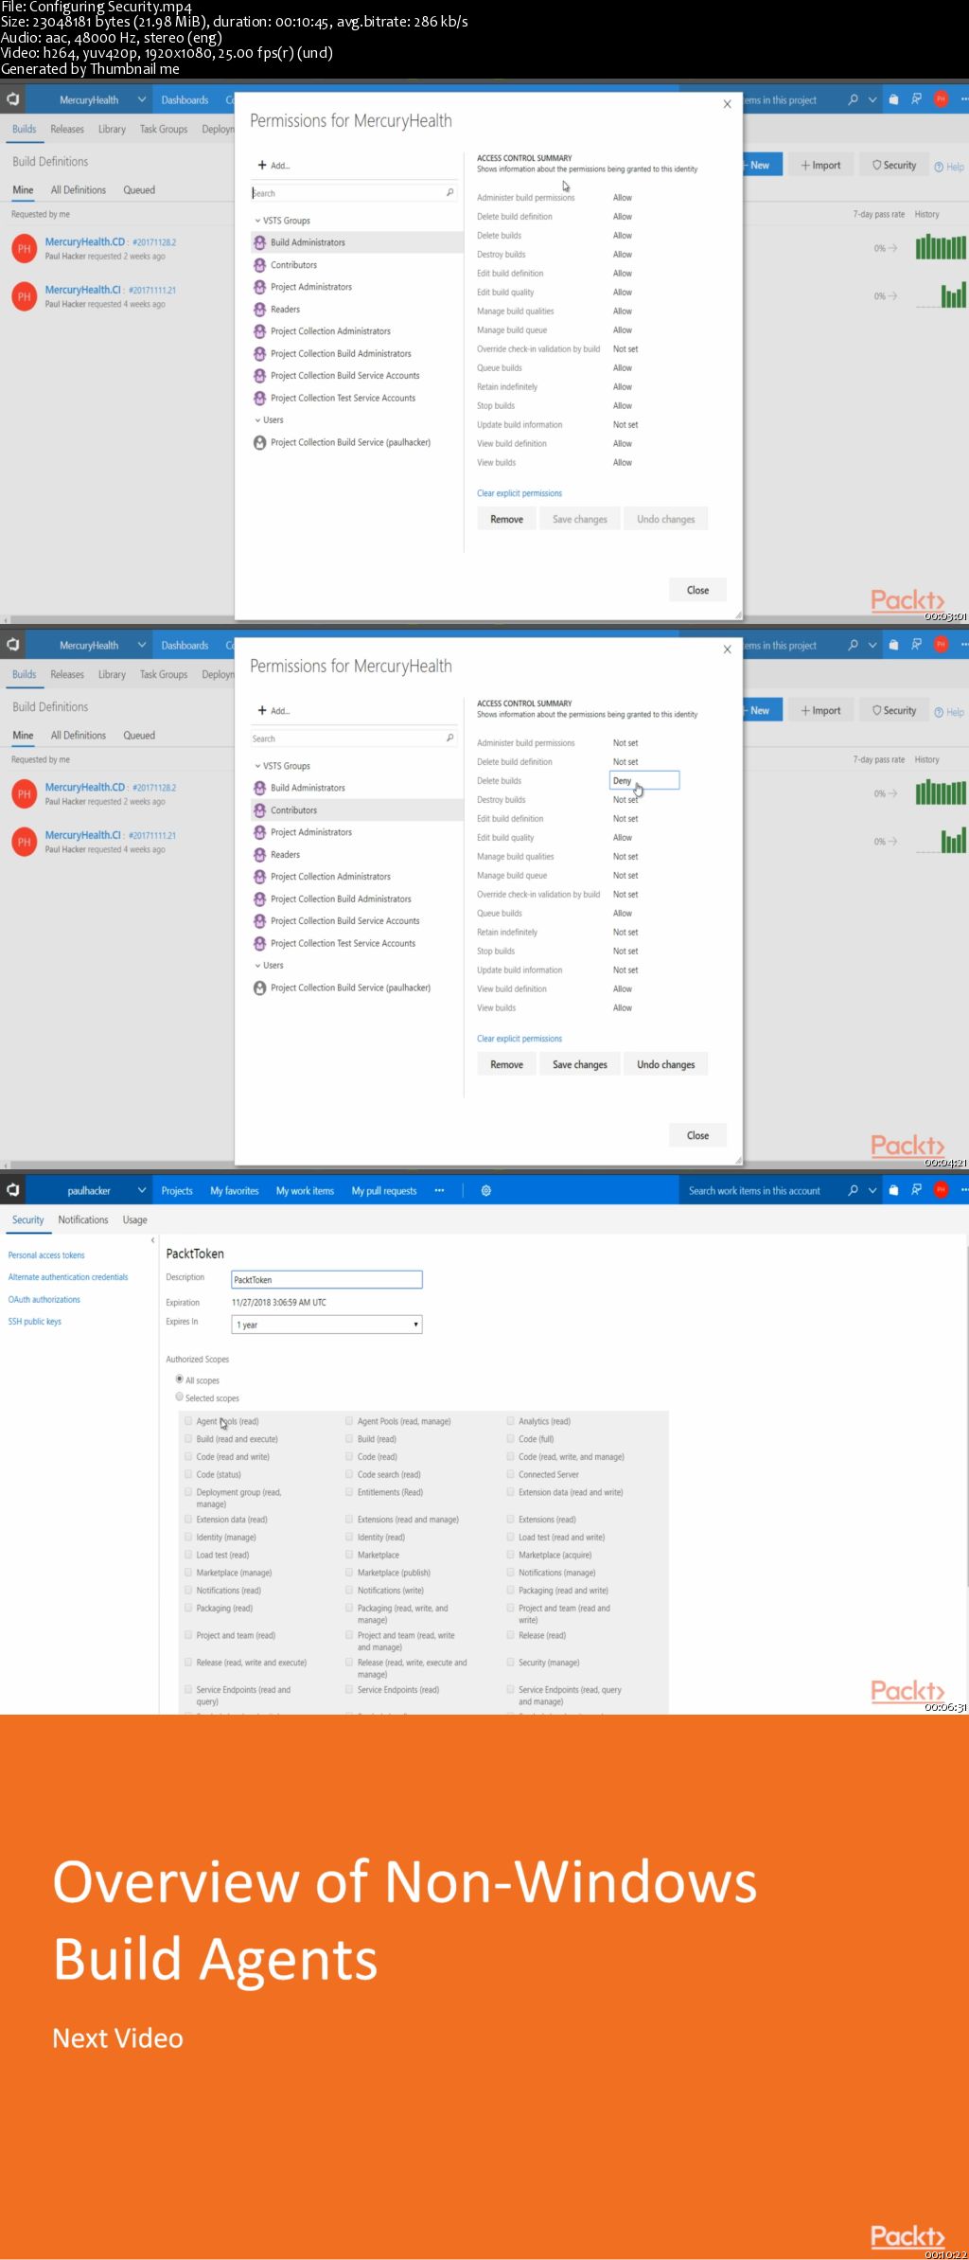Open the MercuryHealth project dropdown in 00:03:01 frame
Image resolution: width=969 pixels, height=2260 pixels.
pyautogui.click(x=142, y=99)
